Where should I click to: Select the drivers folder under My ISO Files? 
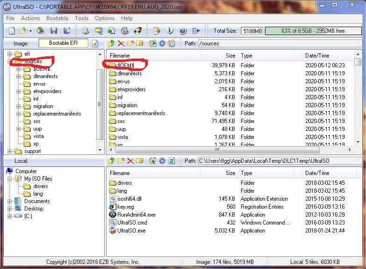pyautogui.click(x=40, y=186)
